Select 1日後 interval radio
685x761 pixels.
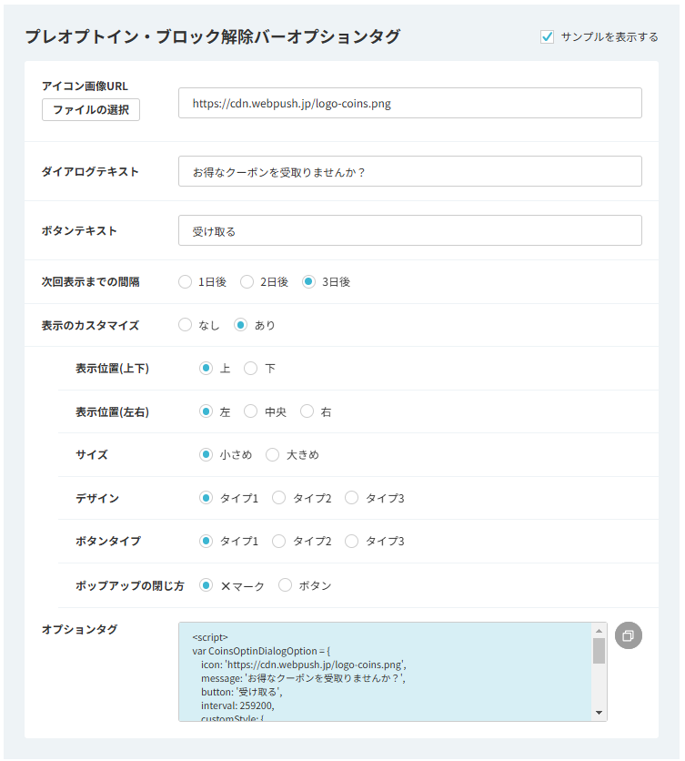pyautogui.click(x=185, y=282)
